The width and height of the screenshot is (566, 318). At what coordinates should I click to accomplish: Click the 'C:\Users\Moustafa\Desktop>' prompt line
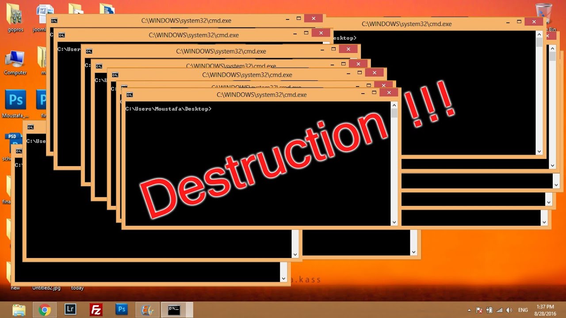point(168,109)
